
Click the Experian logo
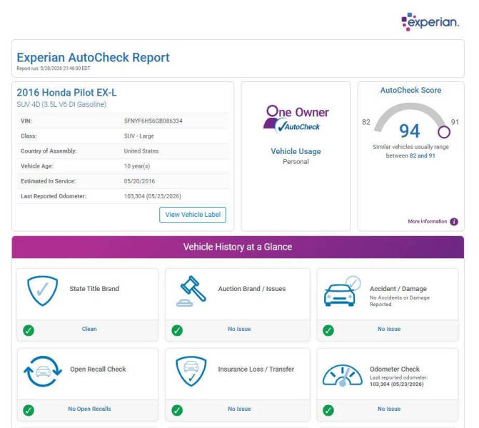(430, 21)
